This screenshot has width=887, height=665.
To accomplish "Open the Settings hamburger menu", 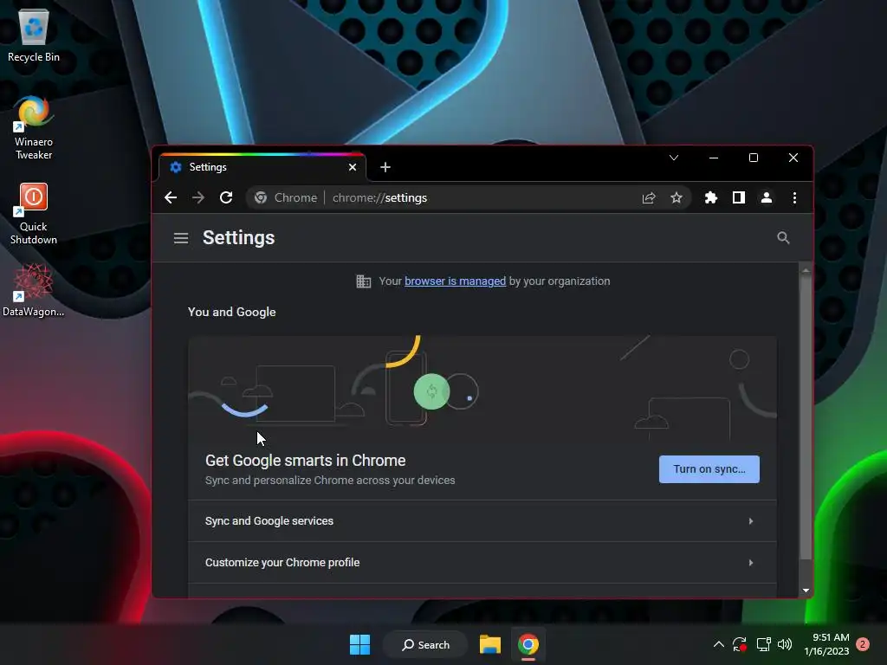I will 181,238.
